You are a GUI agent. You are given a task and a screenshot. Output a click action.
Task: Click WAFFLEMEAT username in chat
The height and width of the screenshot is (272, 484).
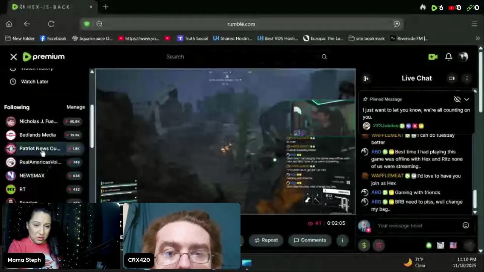point(387,176)
